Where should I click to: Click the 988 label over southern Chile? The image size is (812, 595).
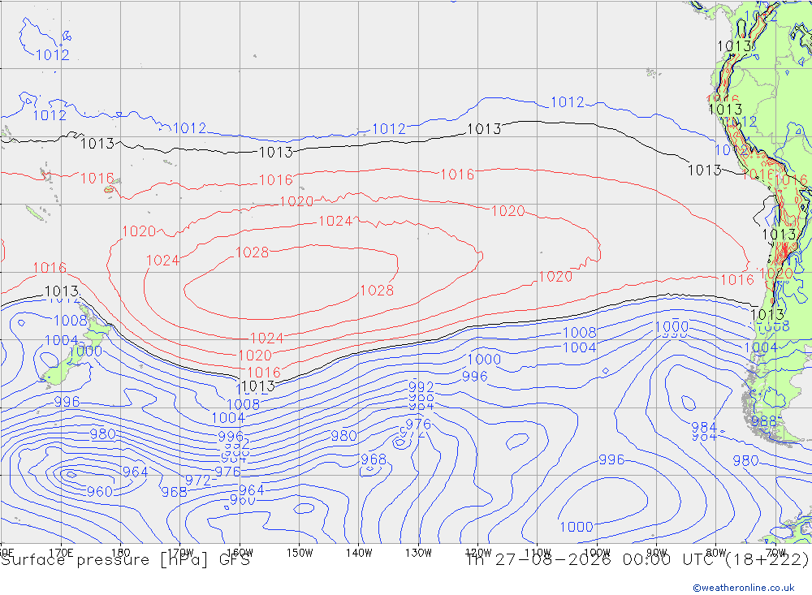pyautogui.click(x=764, y=421)
